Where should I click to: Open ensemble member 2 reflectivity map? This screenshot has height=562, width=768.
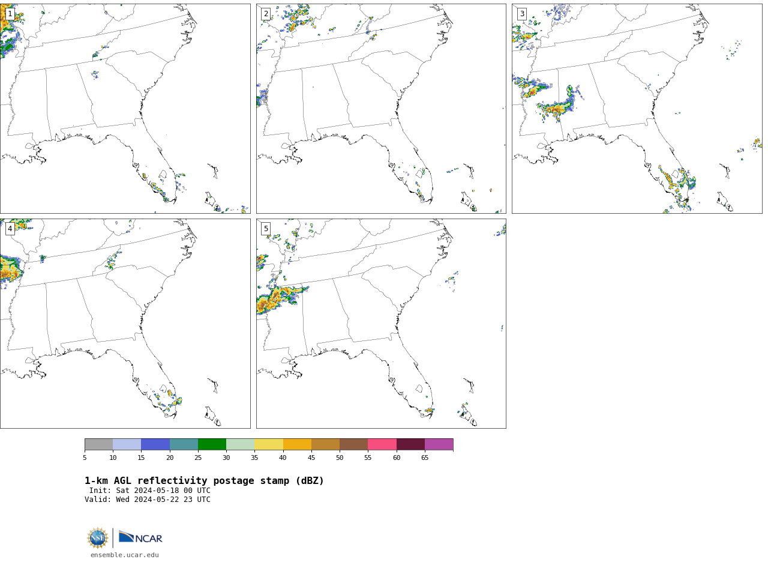coord(381,109)
